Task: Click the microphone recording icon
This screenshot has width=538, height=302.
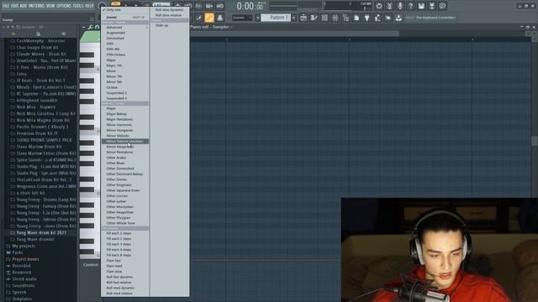Action: pos(400,6)
